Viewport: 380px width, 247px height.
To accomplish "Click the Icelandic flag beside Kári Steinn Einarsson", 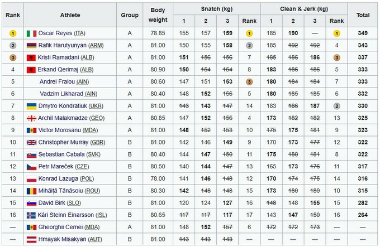I will tap(31, 215).
